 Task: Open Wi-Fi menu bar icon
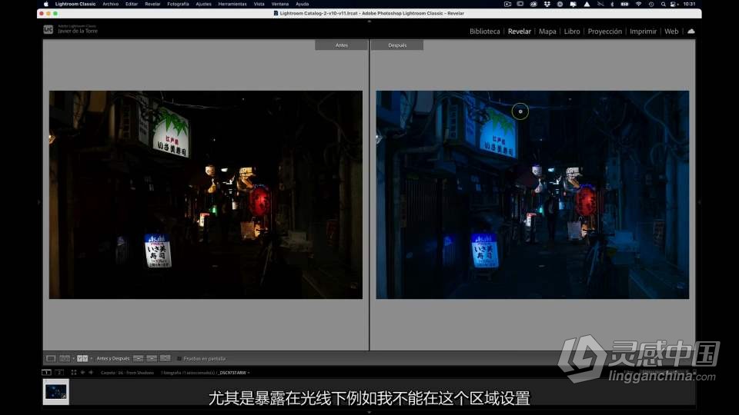(x=638, y=4)
